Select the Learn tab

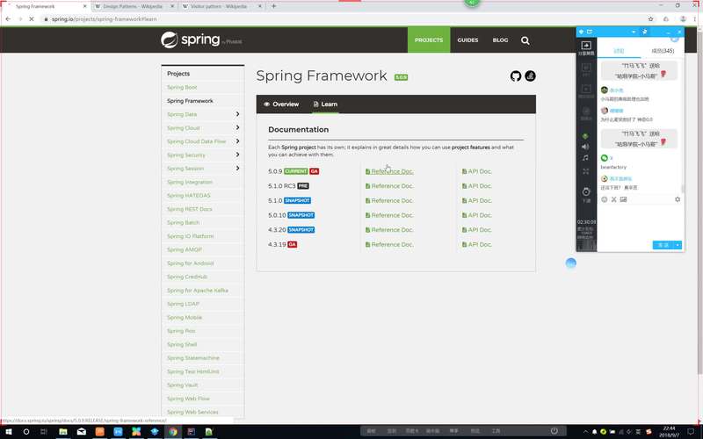click(325, 104)
